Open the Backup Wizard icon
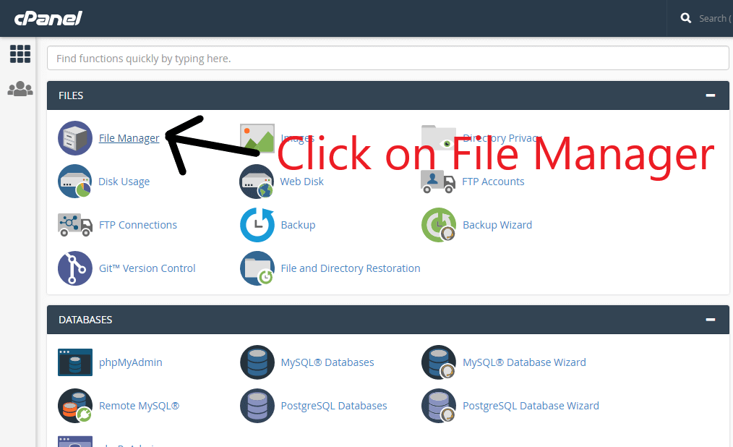This screenshot has width=733, height=447. [439, 225]
